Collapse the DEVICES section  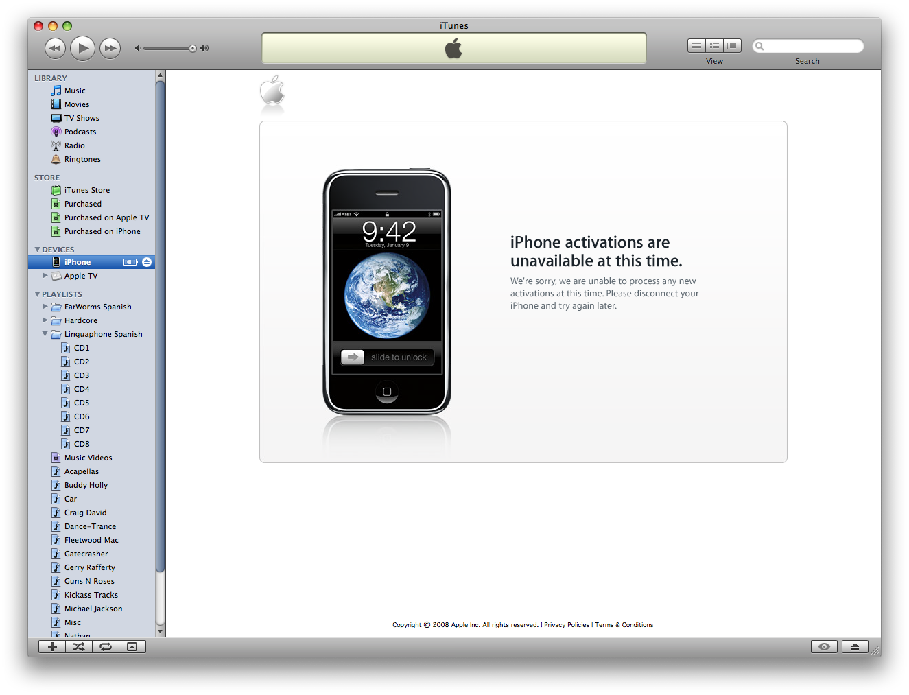(x=37, y=250)
